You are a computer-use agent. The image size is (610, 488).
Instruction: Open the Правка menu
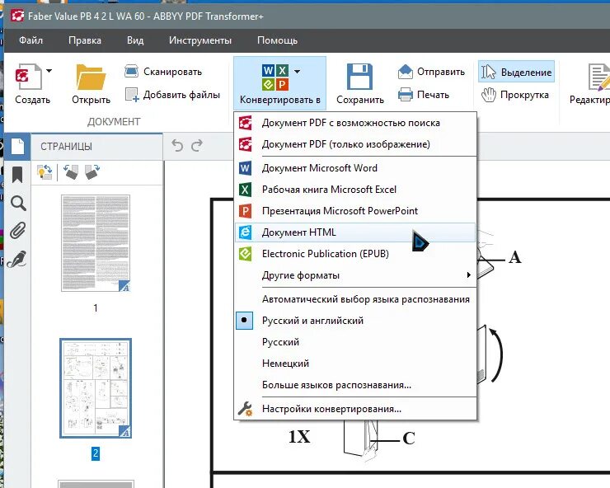[85, 40]
